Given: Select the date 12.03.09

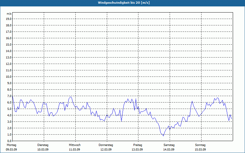Looking at the screenshot, I should coord(106,150).
